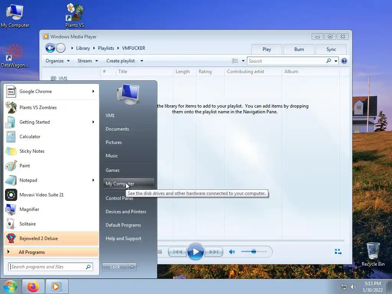Click the search magnifier icon in Media Player
The image size is (392, 294).
328,61
